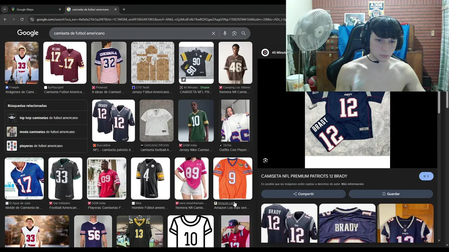The height and width of the screenshot is (252, 449).
Task: Open tab search dropdown arrow
Action: 5,9
